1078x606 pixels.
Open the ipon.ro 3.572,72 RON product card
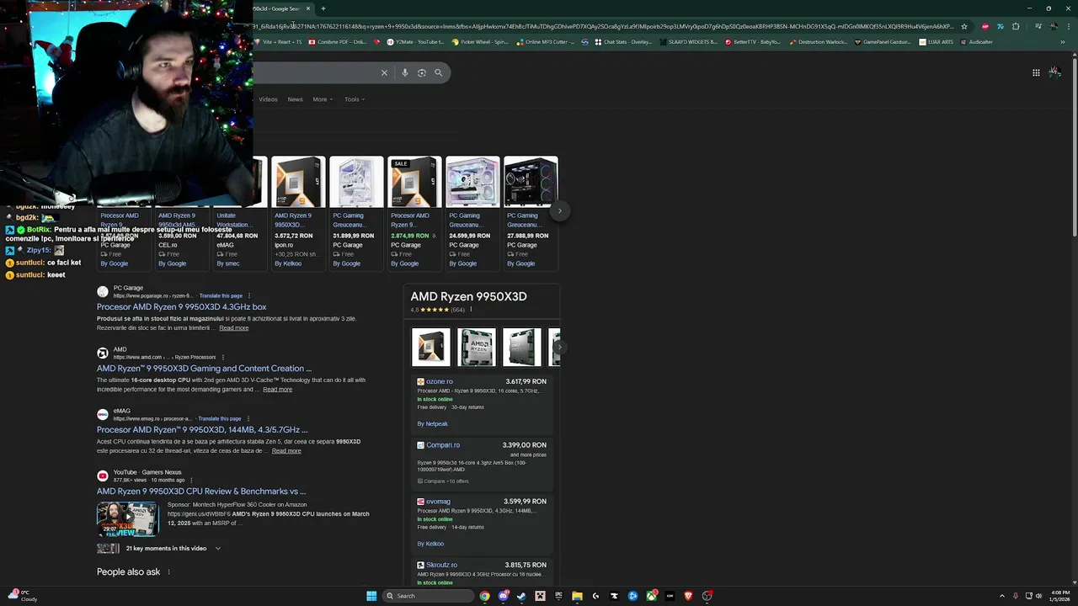pos(297,213)
